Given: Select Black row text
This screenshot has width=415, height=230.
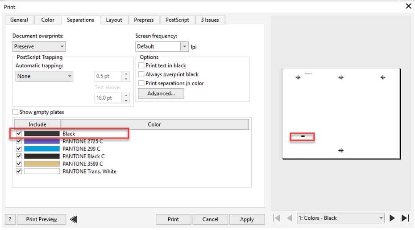Looking at the screenshot, I should 69,134.
